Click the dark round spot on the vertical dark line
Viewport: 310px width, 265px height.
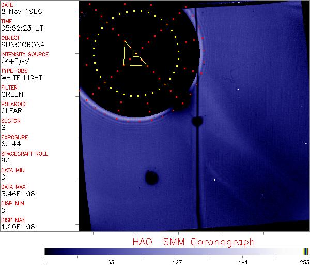(196, 121)
